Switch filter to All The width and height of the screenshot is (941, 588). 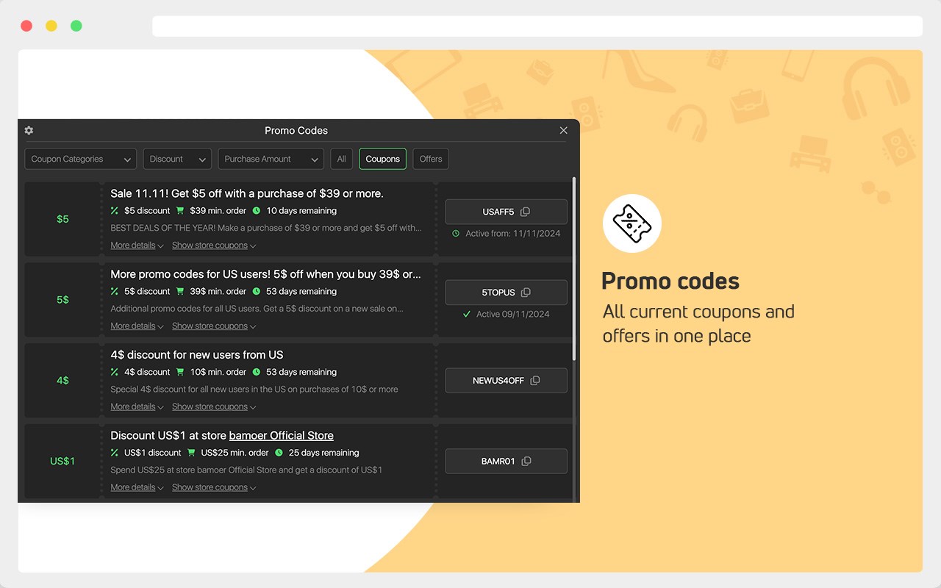(341, 159)
